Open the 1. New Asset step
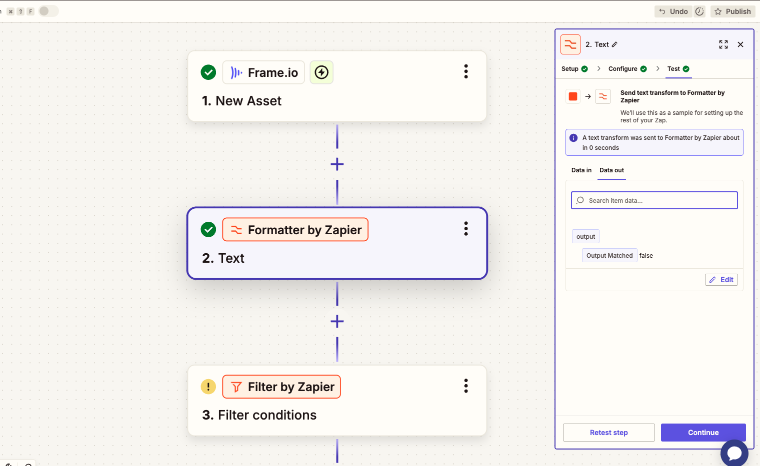760x466 pixels. click(x=241, y=101)
